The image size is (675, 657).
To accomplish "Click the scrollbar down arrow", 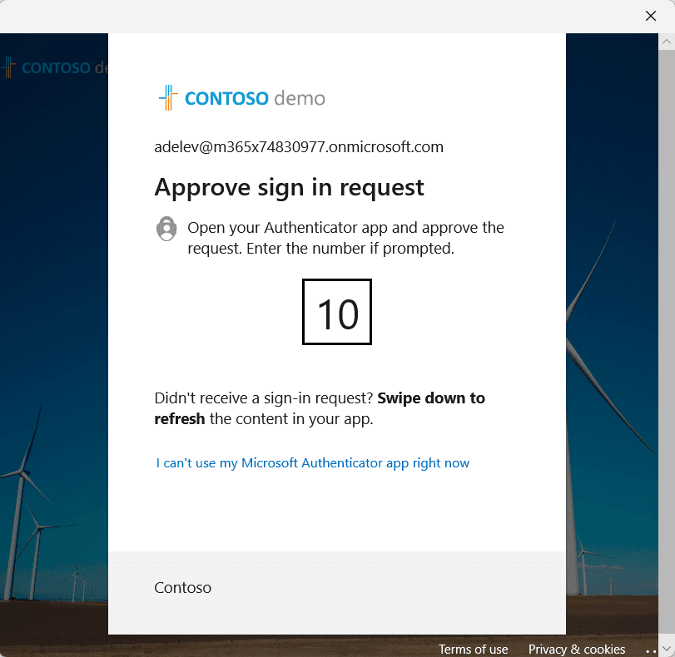I will (x=667, y=648).
